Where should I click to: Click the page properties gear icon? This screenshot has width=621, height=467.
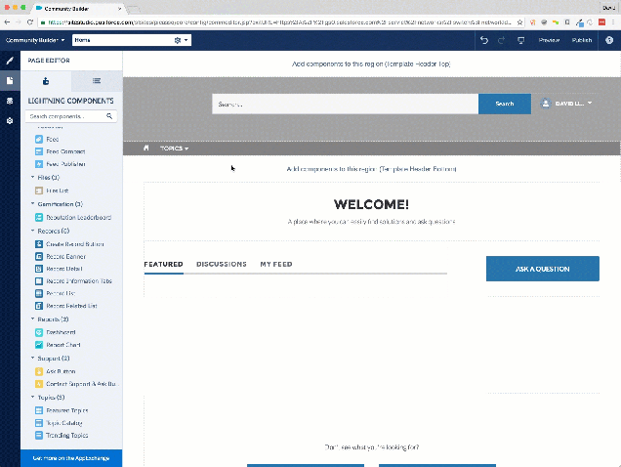[x=178, y=40]
